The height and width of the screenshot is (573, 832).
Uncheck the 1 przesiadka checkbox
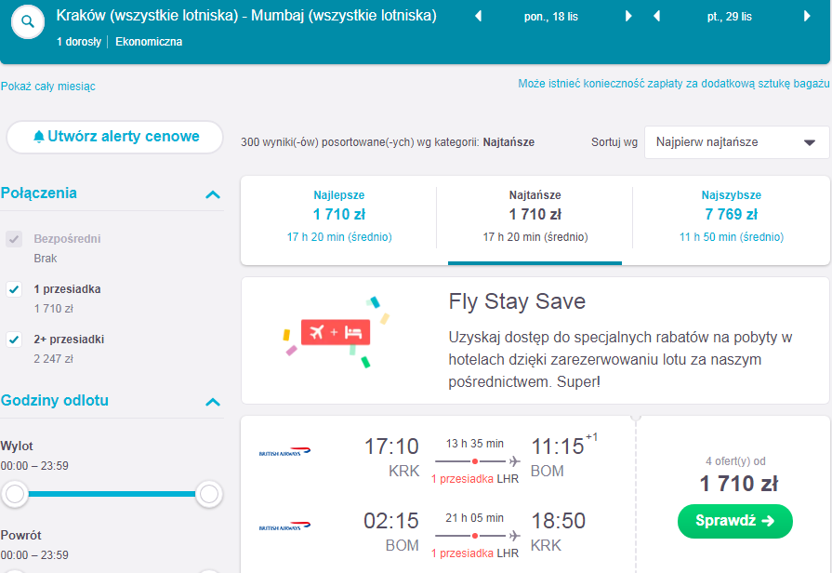pyautogui.click(x=14, y=289)
